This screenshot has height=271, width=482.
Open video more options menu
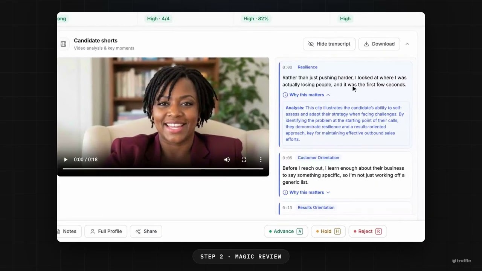click(x=261, y=160)
